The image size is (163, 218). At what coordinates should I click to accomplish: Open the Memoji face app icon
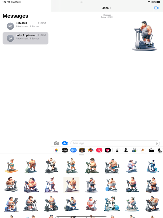82,150
